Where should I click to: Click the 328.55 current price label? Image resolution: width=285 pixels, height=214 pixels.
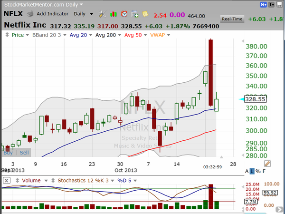coord(256,99)
